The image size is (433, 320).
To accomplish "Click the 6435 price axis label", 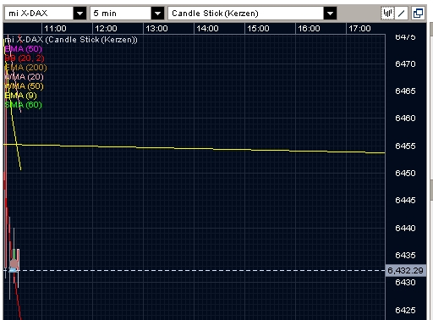I will [405, 256].
